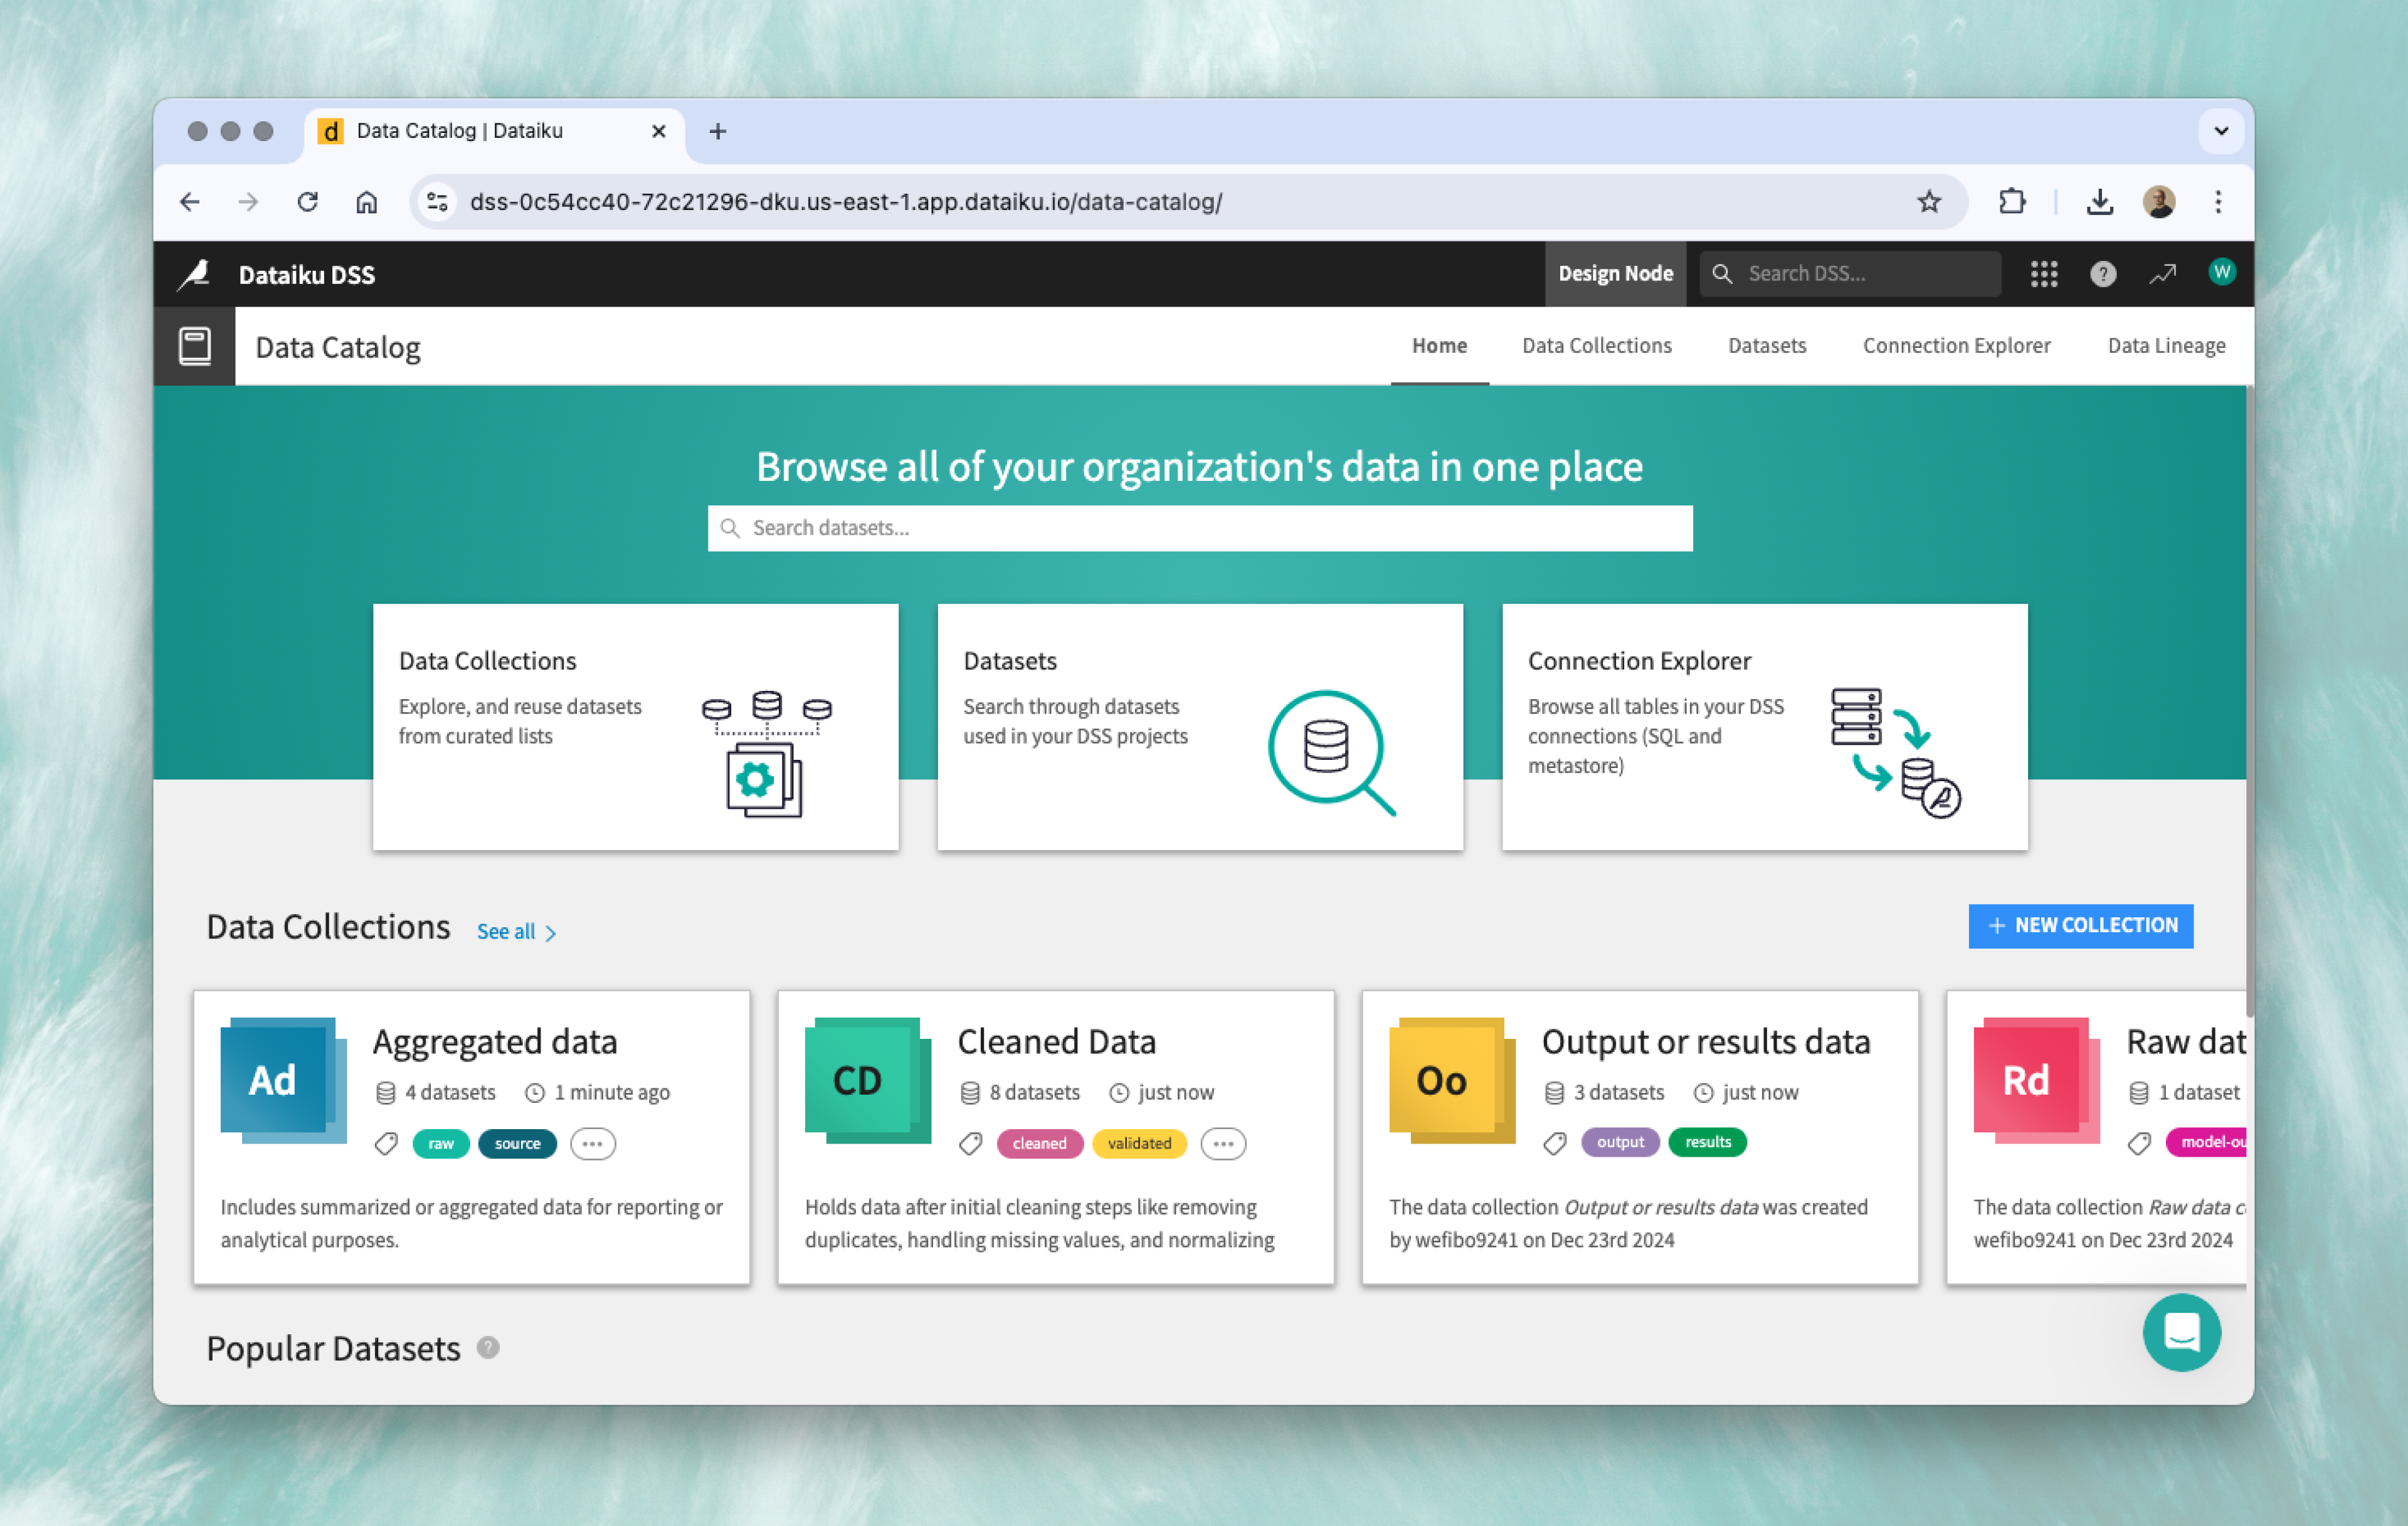The width and height of the screenshot is (2408, 1526).
Task: Open the Chrome profile picture
Action: (x=2159, y=202)
